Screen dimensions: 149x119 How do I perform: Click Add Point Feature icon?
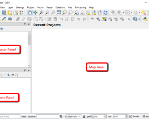35,19
